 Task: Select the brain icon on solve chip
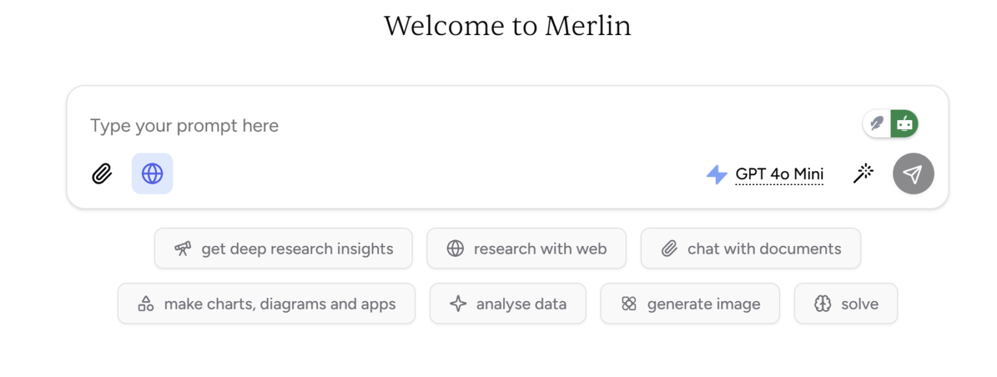(x=823, y=303)
